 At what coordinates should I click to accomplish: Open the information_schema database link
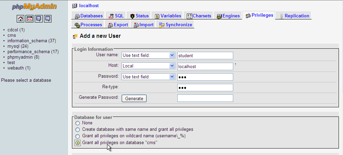[x=27, y=41]
